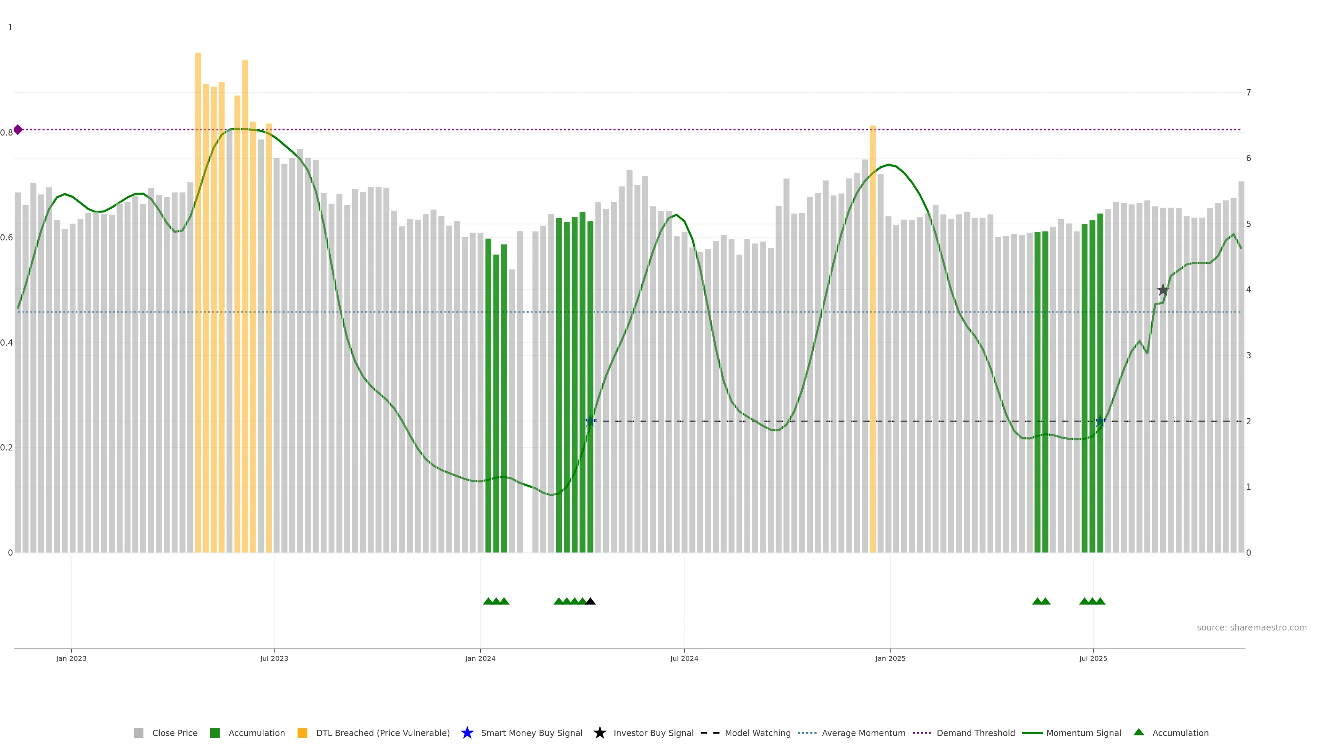Toggle DTL Breached (Price Vulnerable) legend entry

coord(382,733)
